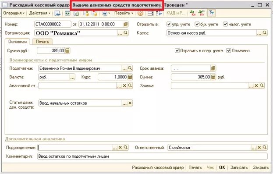Click the Подразделение select ellipsis button

coord(115,148)
